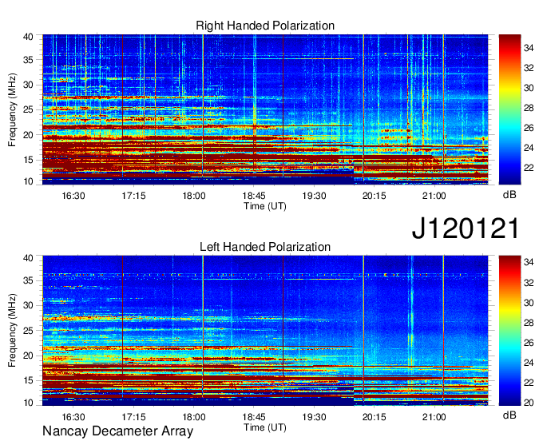This screenshot has width=543, height=441.
Task: Click the Right Handed Polarization title
Action: point(265,26)
